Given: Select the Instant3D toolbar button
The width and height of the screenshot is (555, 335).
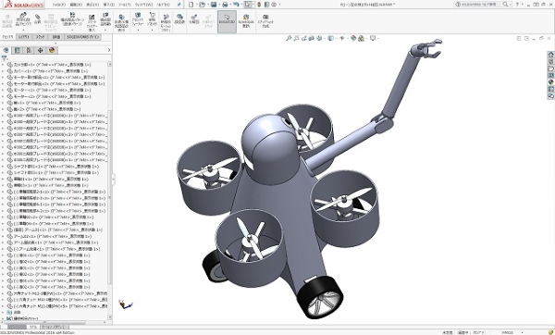Looking at the screenshot, I should pos(227,22).
